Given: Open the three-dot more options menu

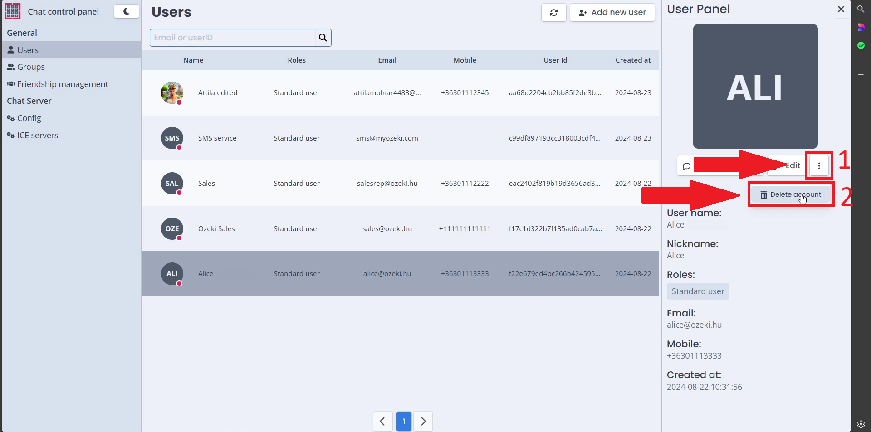Looking at the screenshot, I should tap(819, 166).
